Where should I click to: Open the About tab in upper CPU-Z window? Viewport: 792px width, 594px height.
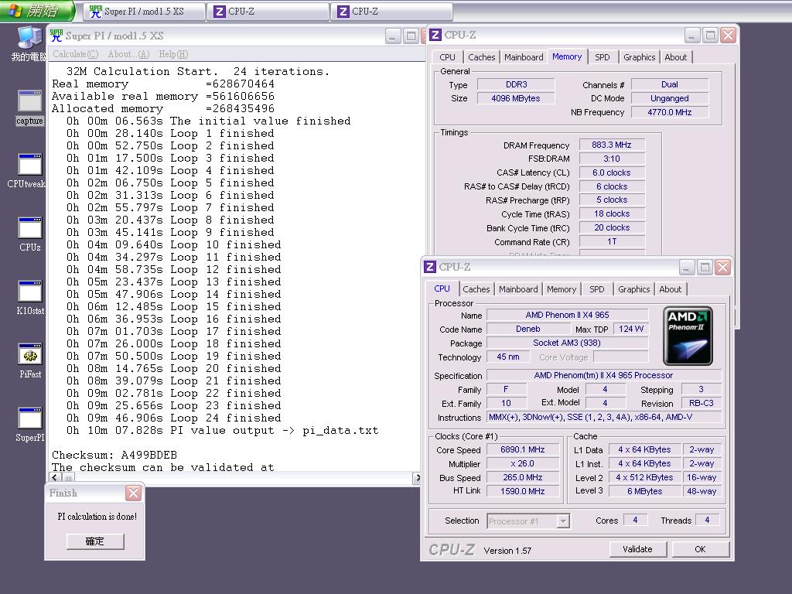(x=675, y=57)
